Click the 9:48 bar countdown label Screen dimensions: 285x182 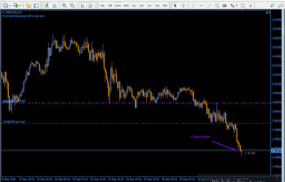point(250,153)
